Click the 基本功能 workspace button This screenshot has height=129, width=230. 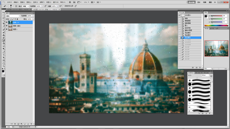pos(191,2)
